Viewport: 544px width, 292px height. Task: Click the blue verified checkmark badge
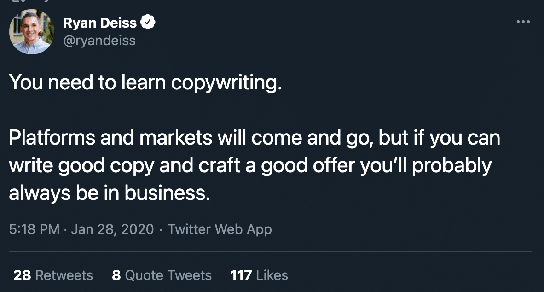[148, 22]
